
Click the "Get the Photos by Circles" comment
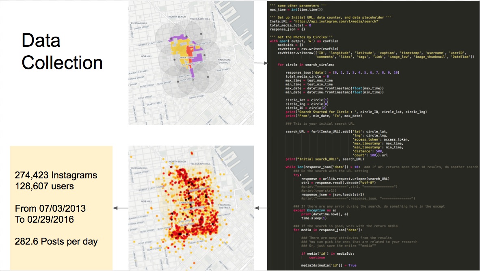[301, 37]
